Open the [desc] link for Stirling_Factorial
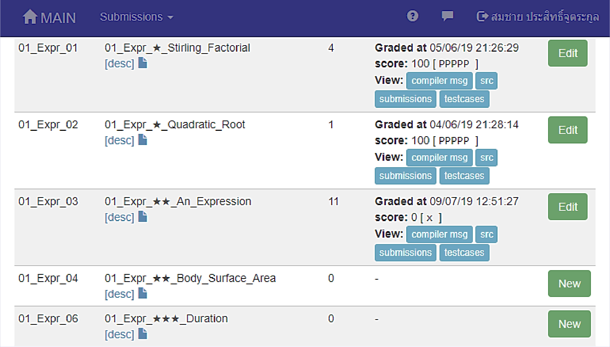610x347 pixels. click(119, 63)
